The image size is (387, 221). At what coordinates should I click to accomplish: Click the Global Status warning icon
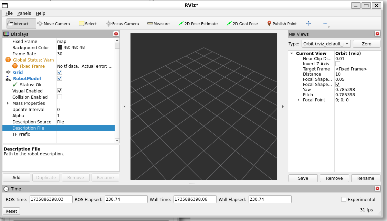click(x=8, y=59)
